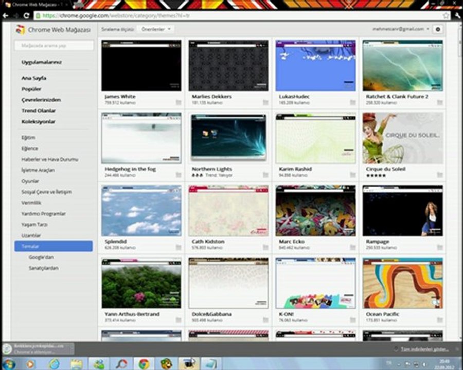
Task: Open the Uzantılar section
Action: (x=31, y=235)
